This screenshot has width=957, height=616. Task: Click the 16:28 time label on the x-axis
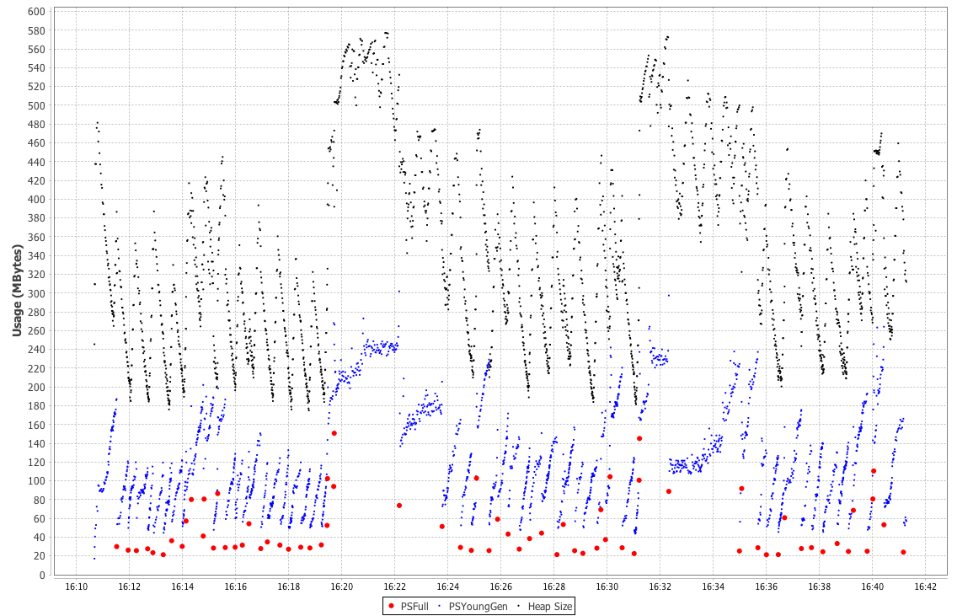tap(554, 587)
